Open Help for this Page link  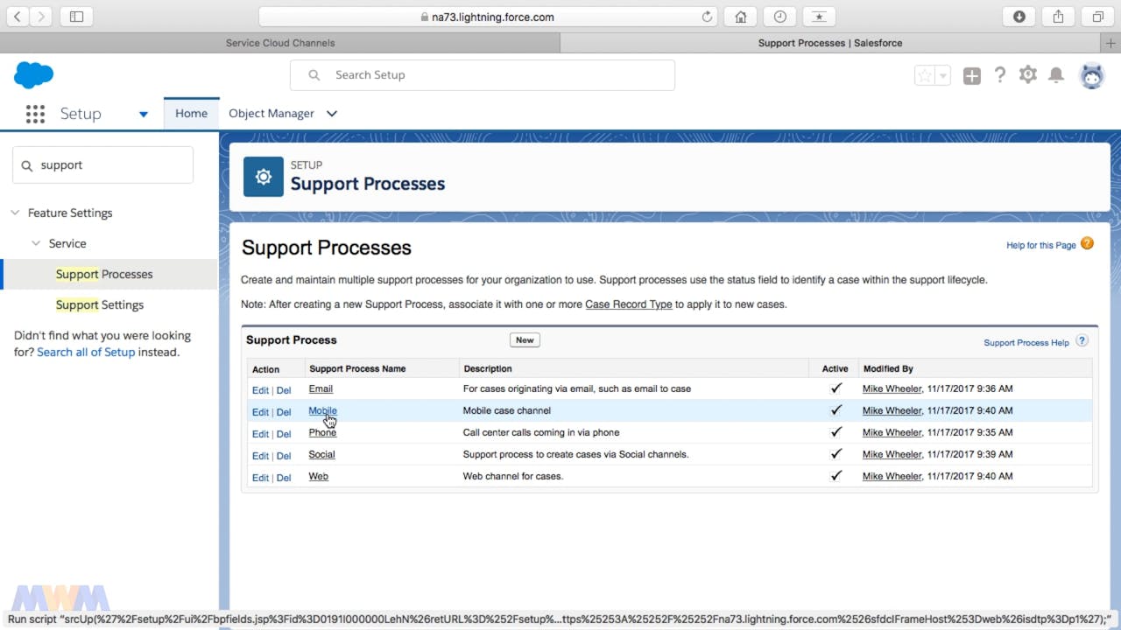point(1040,245)
